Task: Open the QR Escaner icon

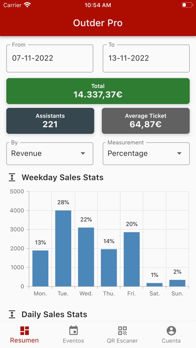Action: pyautogui.click(x=123, y=330)
